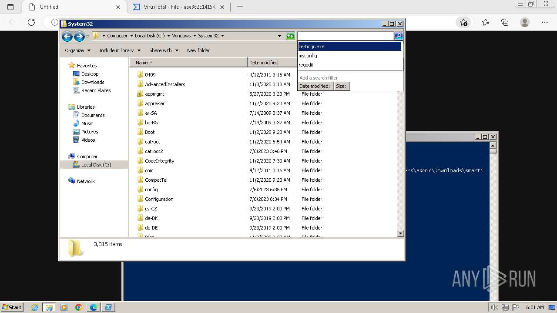Click into the Explorer search box
The width and height of the screenshot is (557, 313).
[346, 36]
